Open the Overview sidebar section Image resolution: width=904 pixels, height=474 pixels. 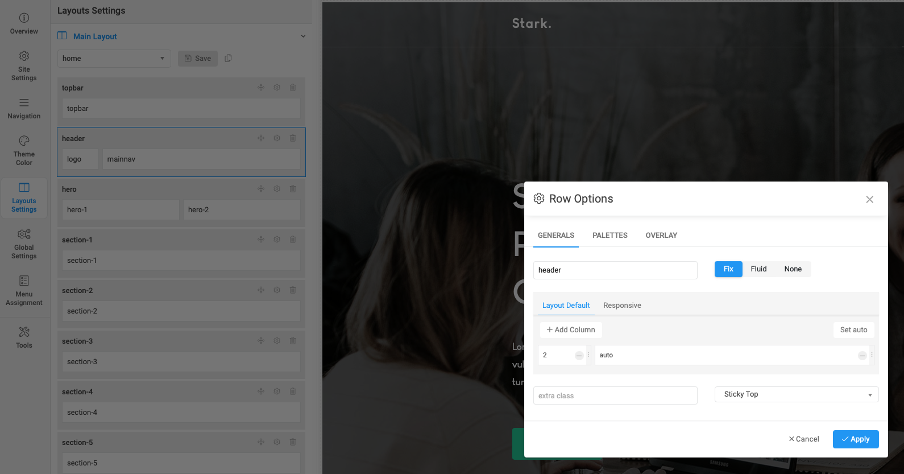[x=24, y=24]
